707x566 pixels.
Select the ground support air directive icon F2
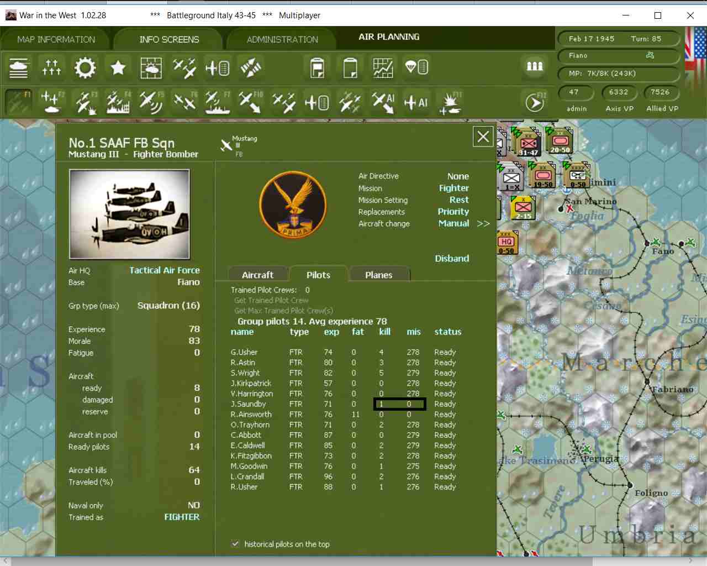[x=52, y=102]
